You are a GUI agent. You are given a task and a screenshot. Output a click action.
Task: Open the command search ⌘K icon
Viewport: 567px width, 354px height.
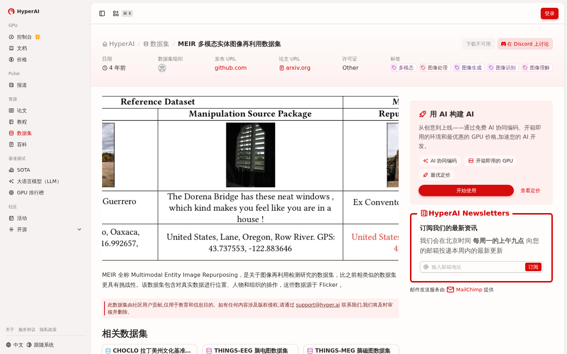116,13
